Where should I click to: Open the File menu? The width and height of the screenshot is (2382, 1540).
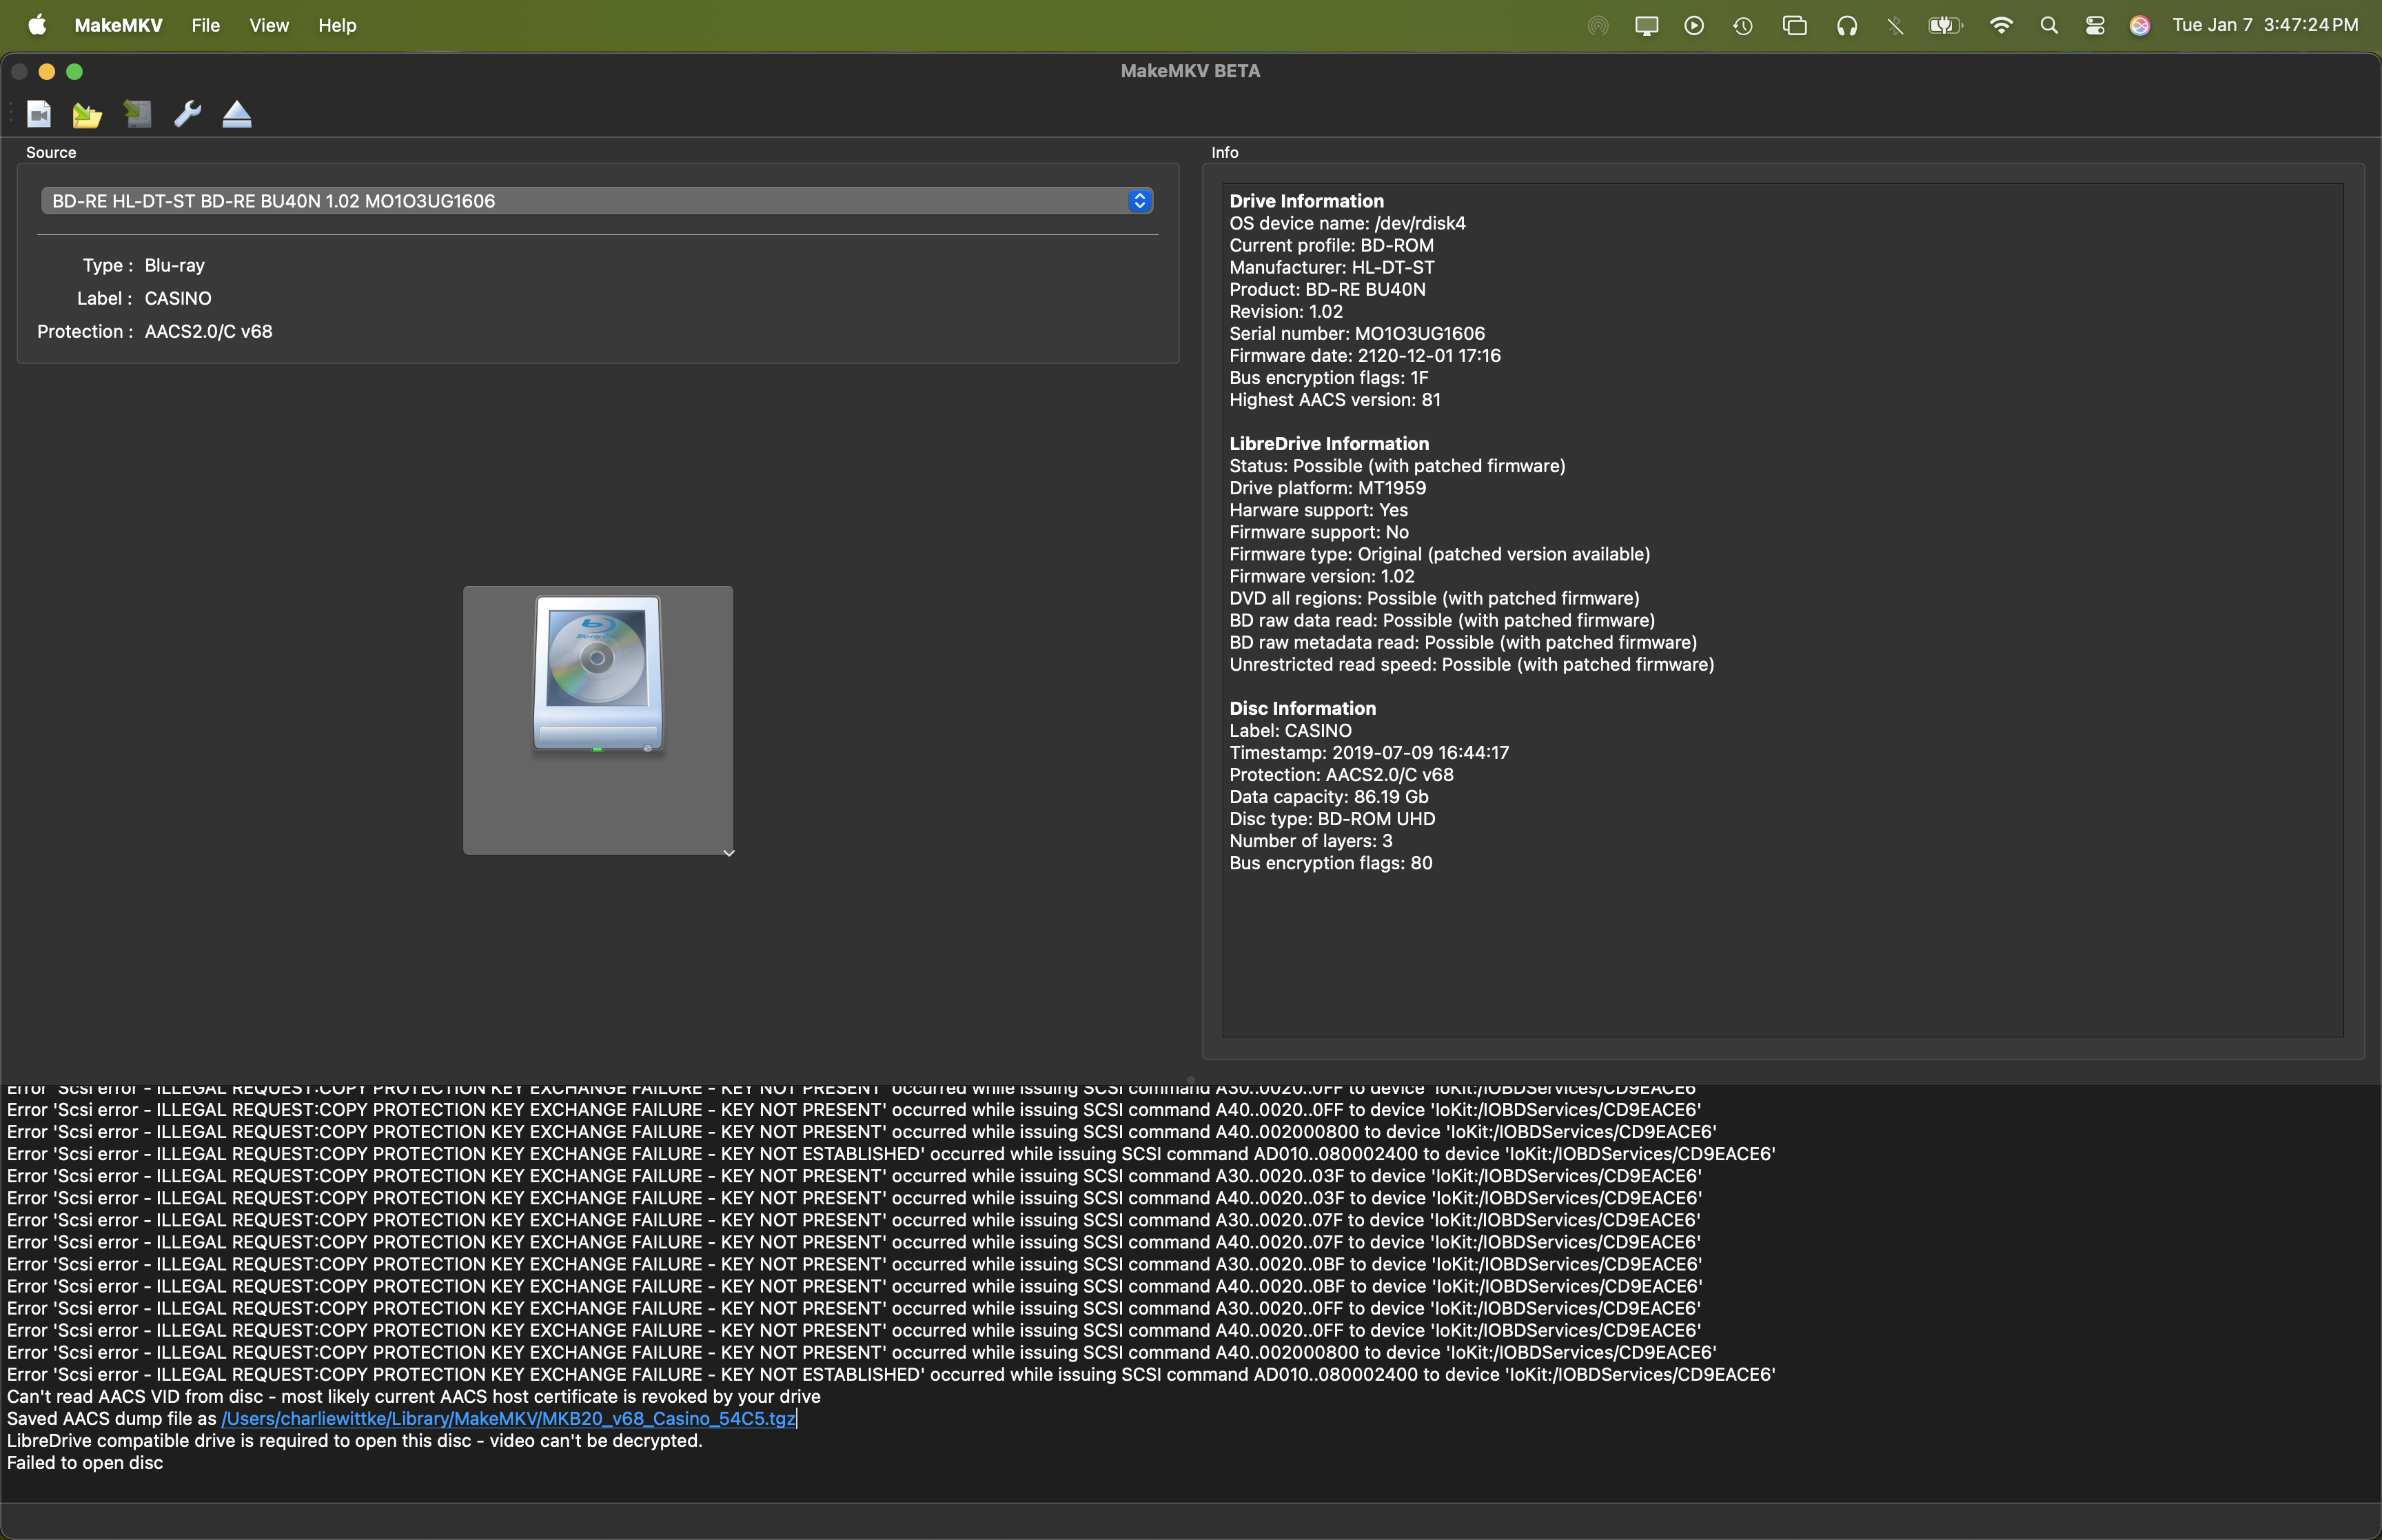206,25
